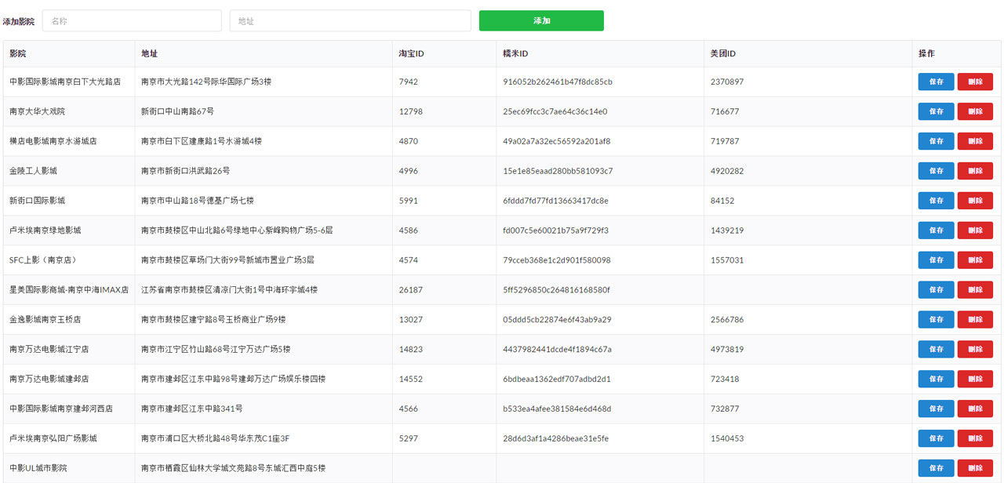Delete the 星美国际影商城-南京中海IMAX店 row

(x=975, y=289)
